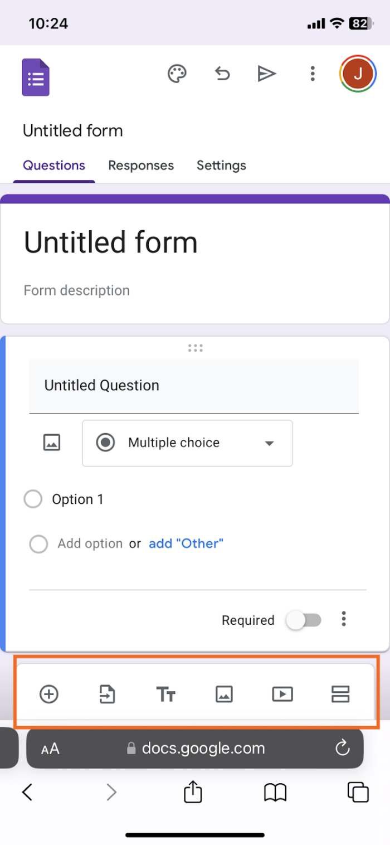Insert an image using the image icon
The height and width of the screenshot is (845, 390).
point(224,694)
